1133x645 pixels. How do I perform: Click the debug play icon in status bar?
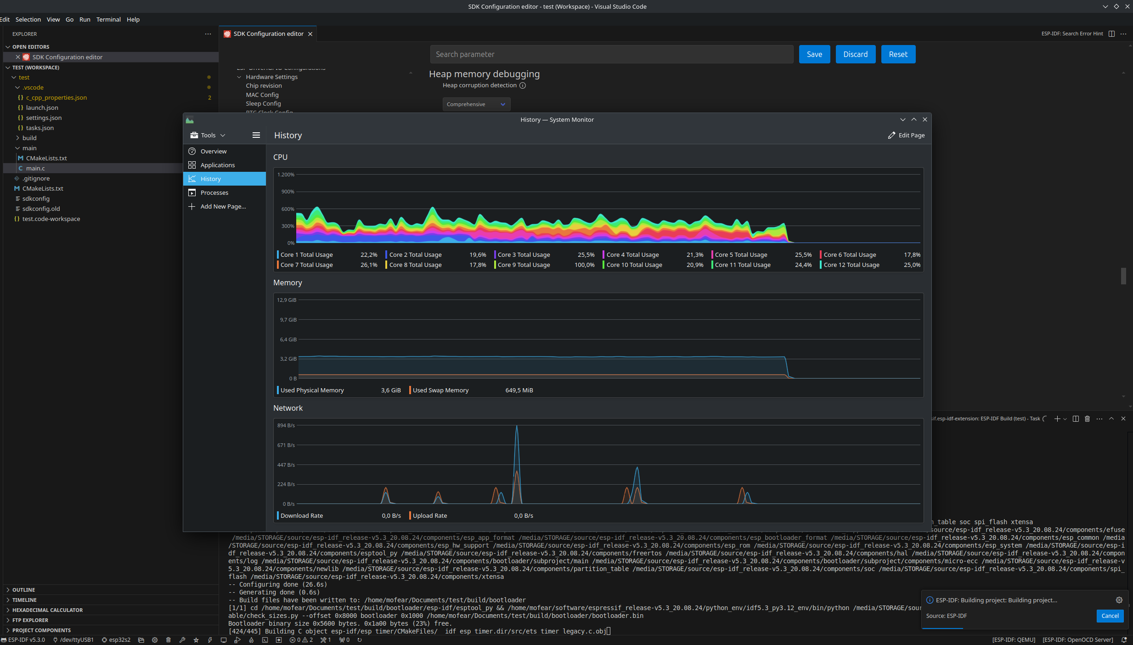[237, 639]
